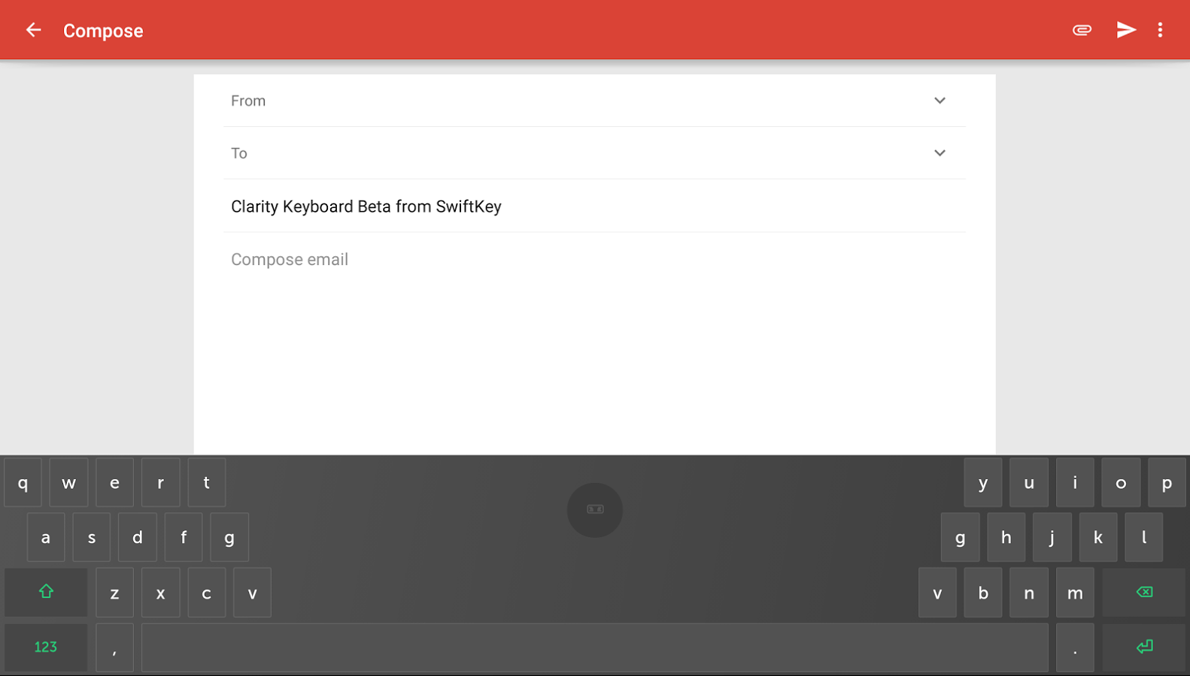Tap the backspace delete key
This screenshot has height=676, width=1190.
1144,592
